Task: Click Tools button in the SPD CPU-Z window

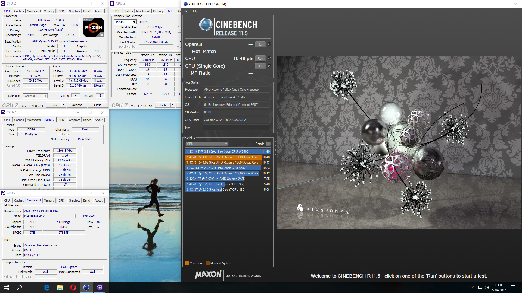Action: [x=163, y=105]
